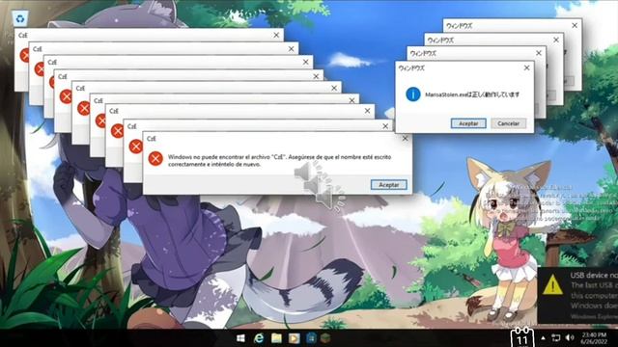618x347 pixels.
Task: Click the yellow warning icon in USB notification
Action: 552,285
